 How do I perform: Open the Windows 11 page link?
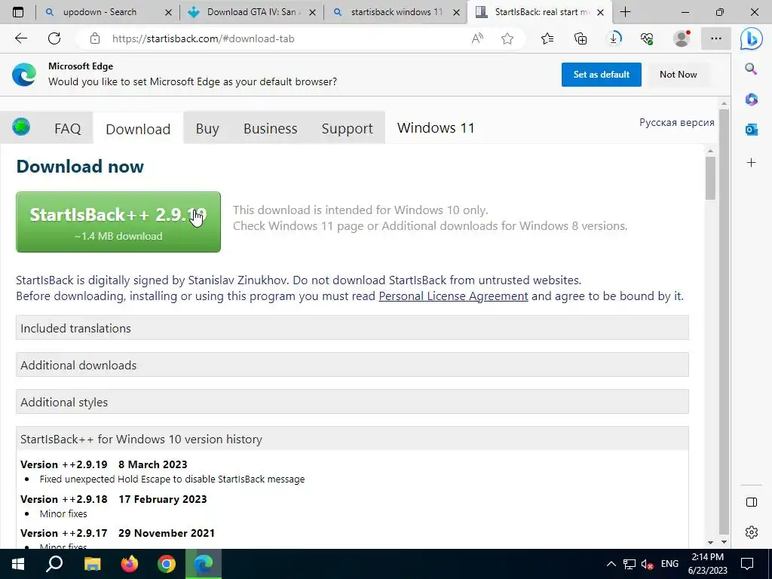point(436,128)
